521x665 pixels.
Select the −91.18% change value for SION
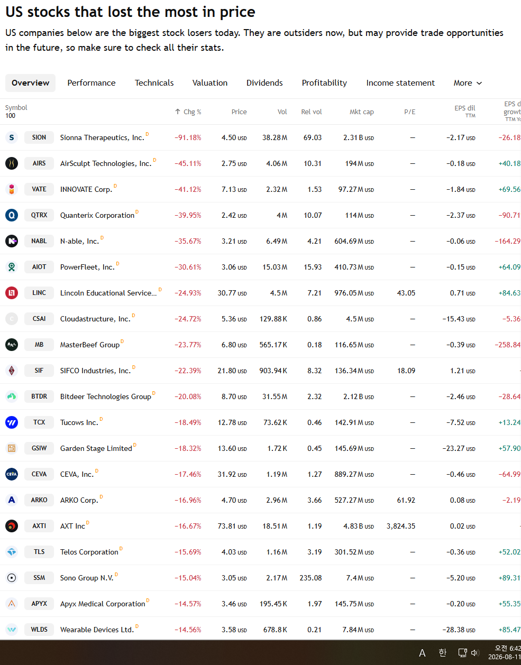coord(188,137)
